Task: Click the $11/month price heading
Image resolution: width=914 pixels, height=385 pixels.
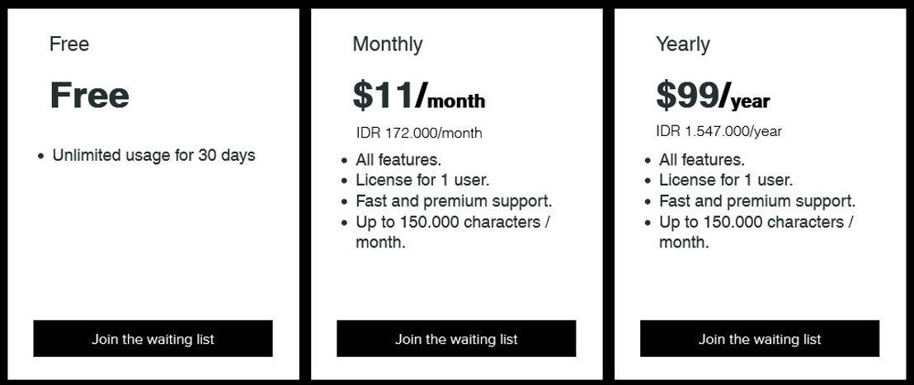Action: (x=419, y=96)
